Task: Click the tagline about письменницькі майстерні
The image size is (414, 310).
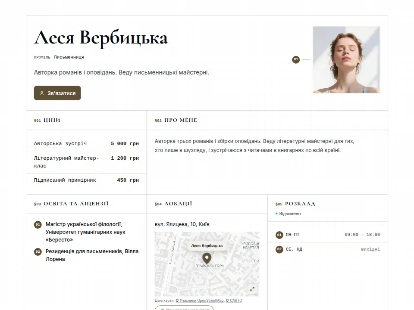Action: [122, 72]
